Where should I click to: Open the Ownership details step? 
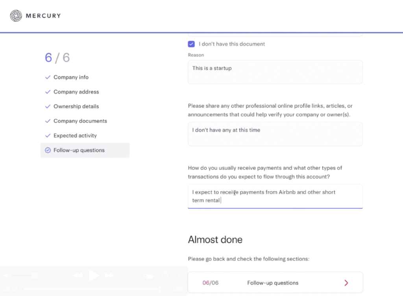[76, 106]
